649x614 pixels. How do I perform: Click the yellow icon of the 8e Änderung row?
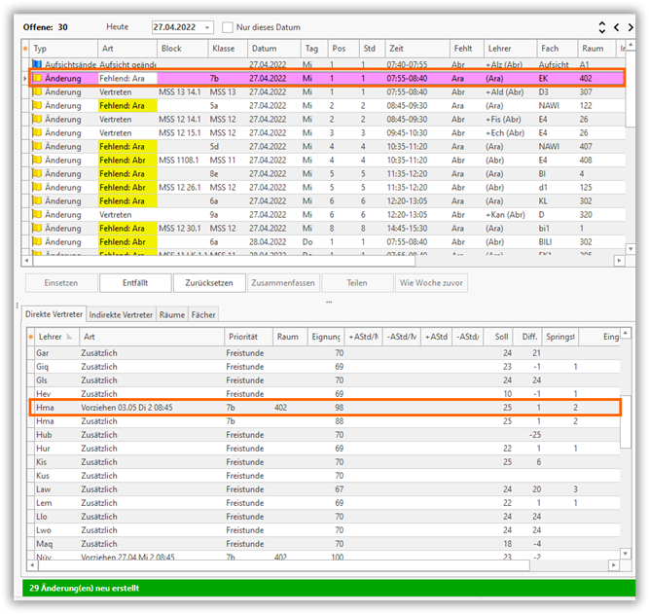pos(37,173)
